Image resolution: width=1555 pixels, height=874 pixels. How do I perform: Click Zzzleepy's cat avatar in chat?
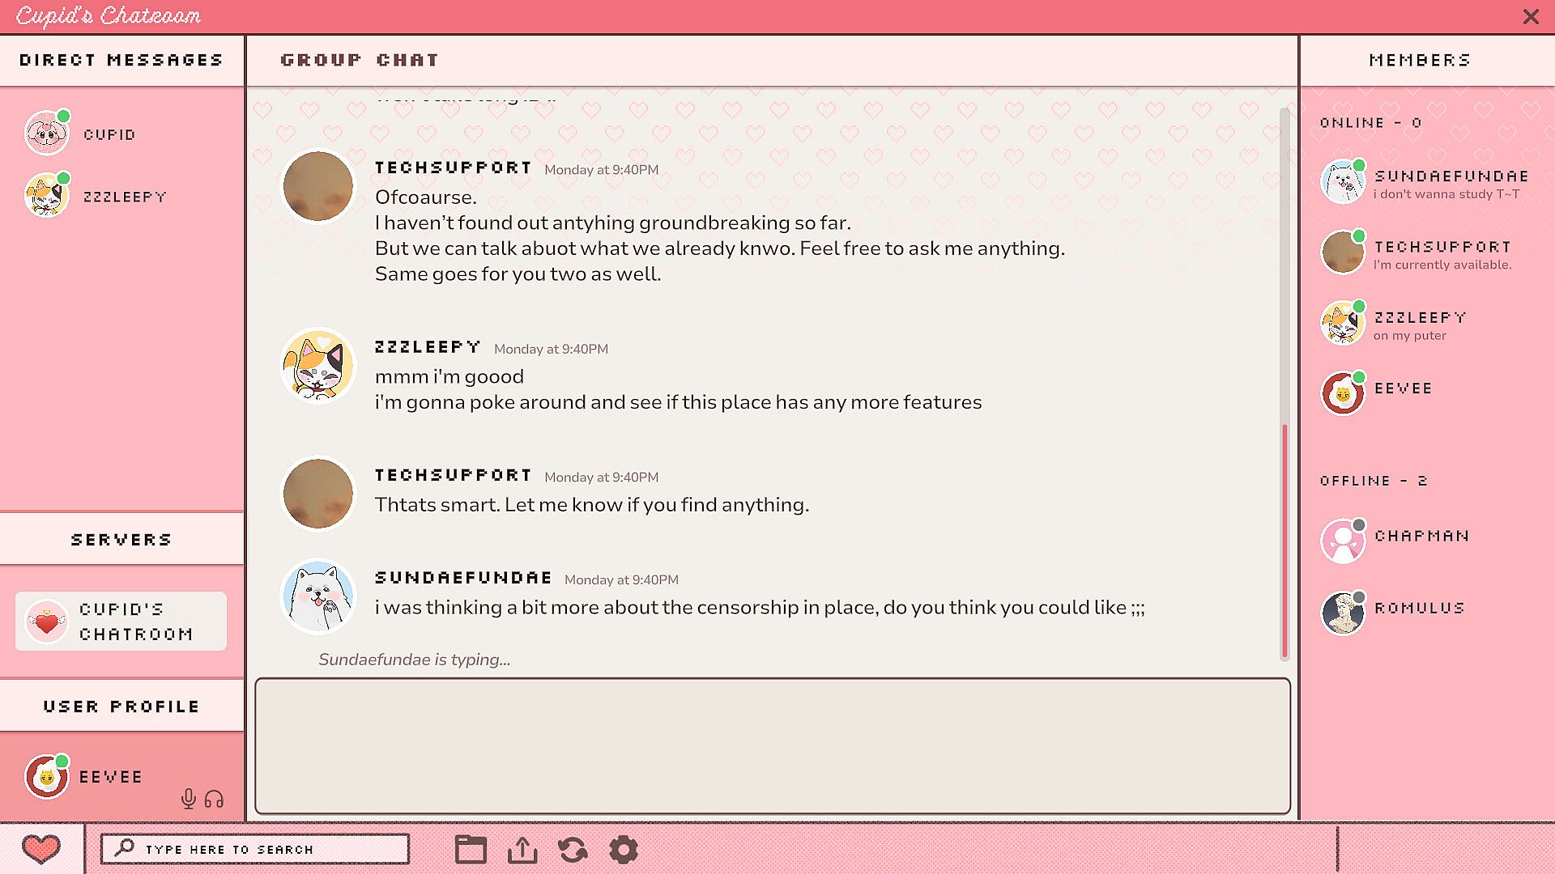coord(317,366)
